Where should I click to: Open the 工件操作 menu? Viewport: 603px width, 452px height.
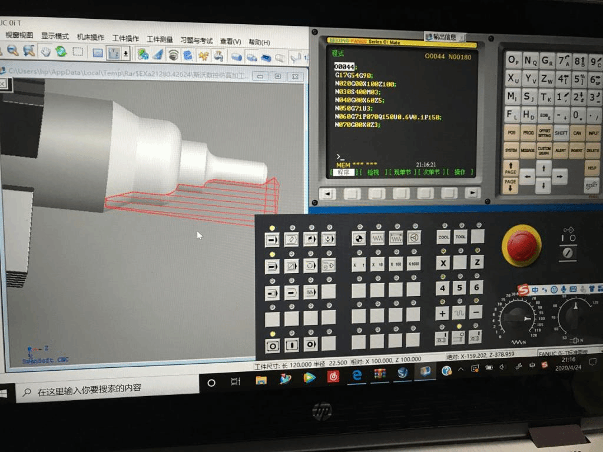pos(125,38)
